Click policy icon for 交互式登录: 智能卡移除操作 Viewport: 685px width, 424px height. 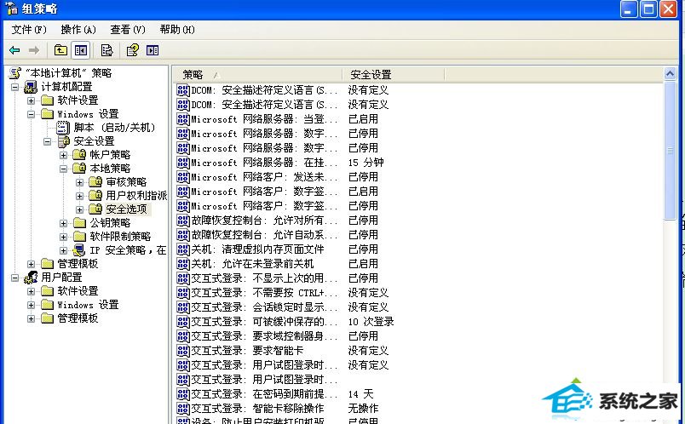click(x=183, y=409)
